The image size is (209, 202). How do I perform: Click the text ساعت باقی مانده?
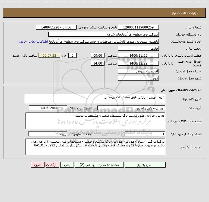pos(25,56)
